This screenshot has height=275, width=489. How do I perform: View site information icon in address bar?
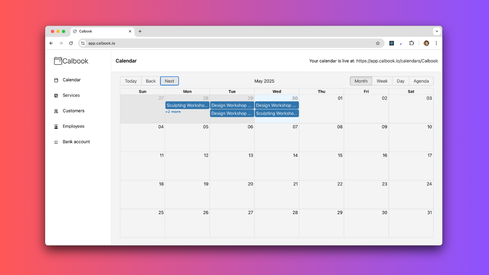coord(83,43)
